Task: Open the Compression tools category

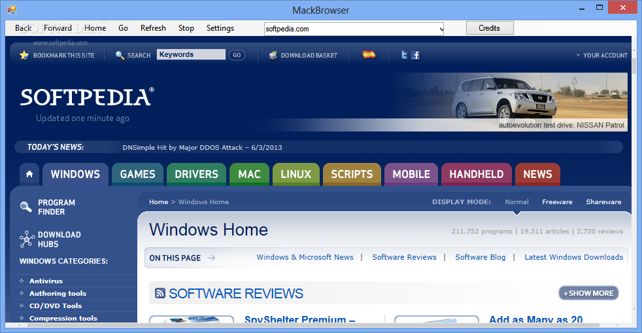Action: coord(63,318)
